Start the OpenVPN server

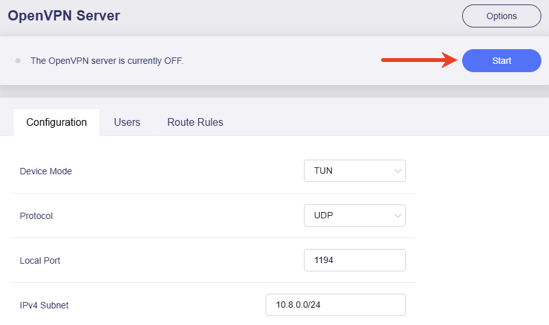click(501, 61)
